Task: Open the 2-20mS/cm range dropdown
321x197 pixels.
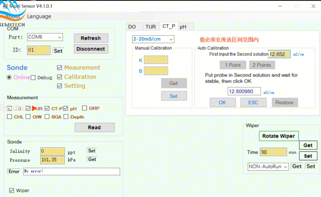Action: coord(171,39)
